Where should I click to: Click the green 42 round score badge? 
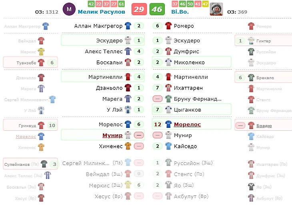pos(91,4)
